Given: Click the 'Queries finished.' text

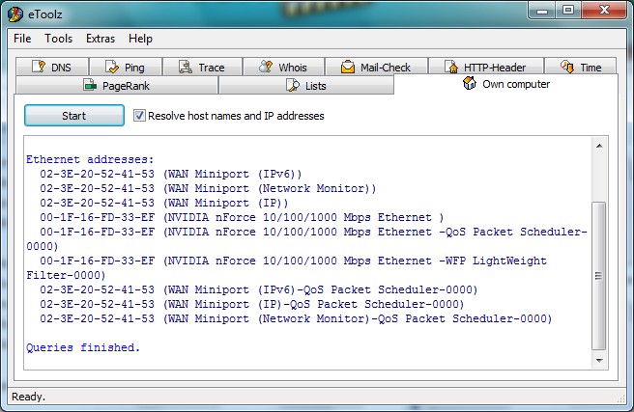Looking at the screenshot, I should (x=83, y=347).
